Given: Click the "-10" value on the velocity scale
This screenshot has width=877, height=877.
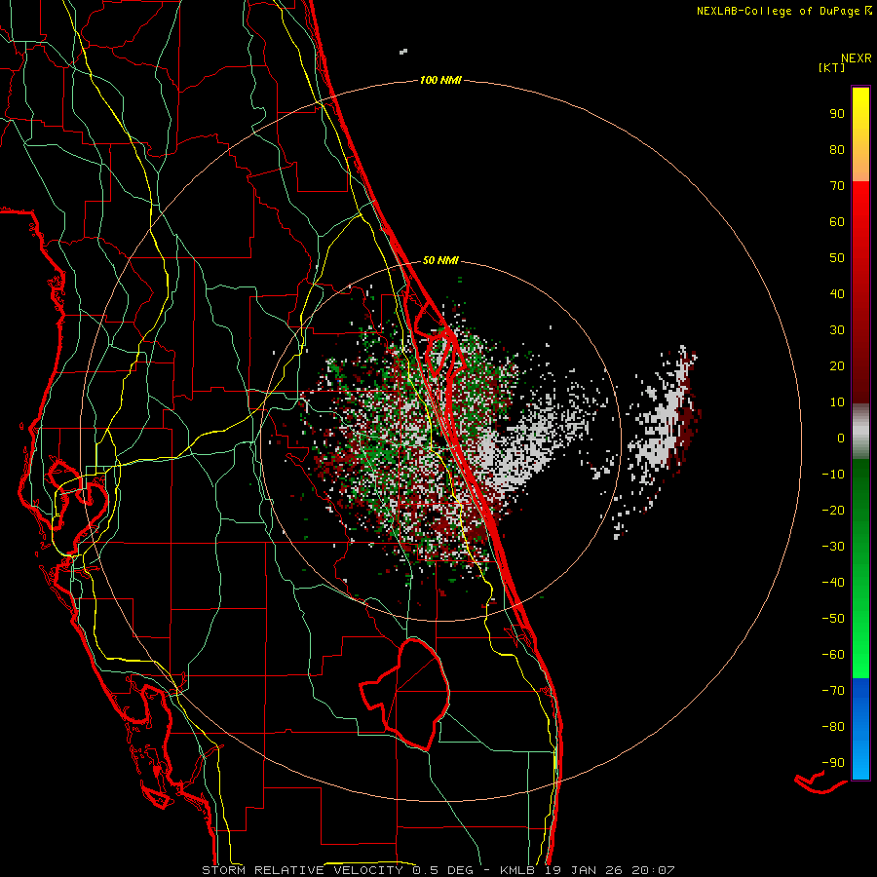Looking at the screenshot, I should point(833,475).
